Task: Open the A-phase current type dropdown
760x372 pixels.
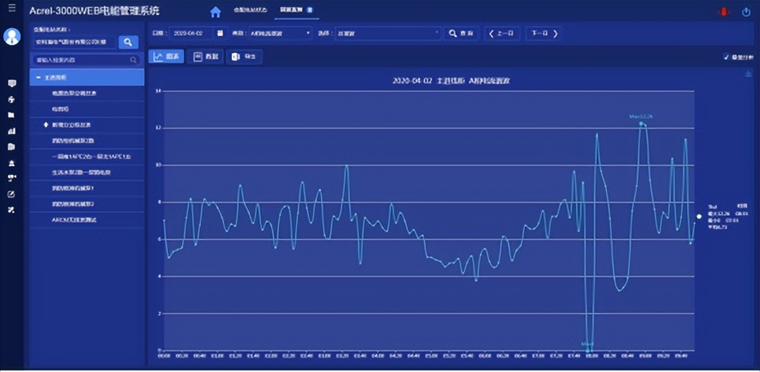Action: pos(279,33)
